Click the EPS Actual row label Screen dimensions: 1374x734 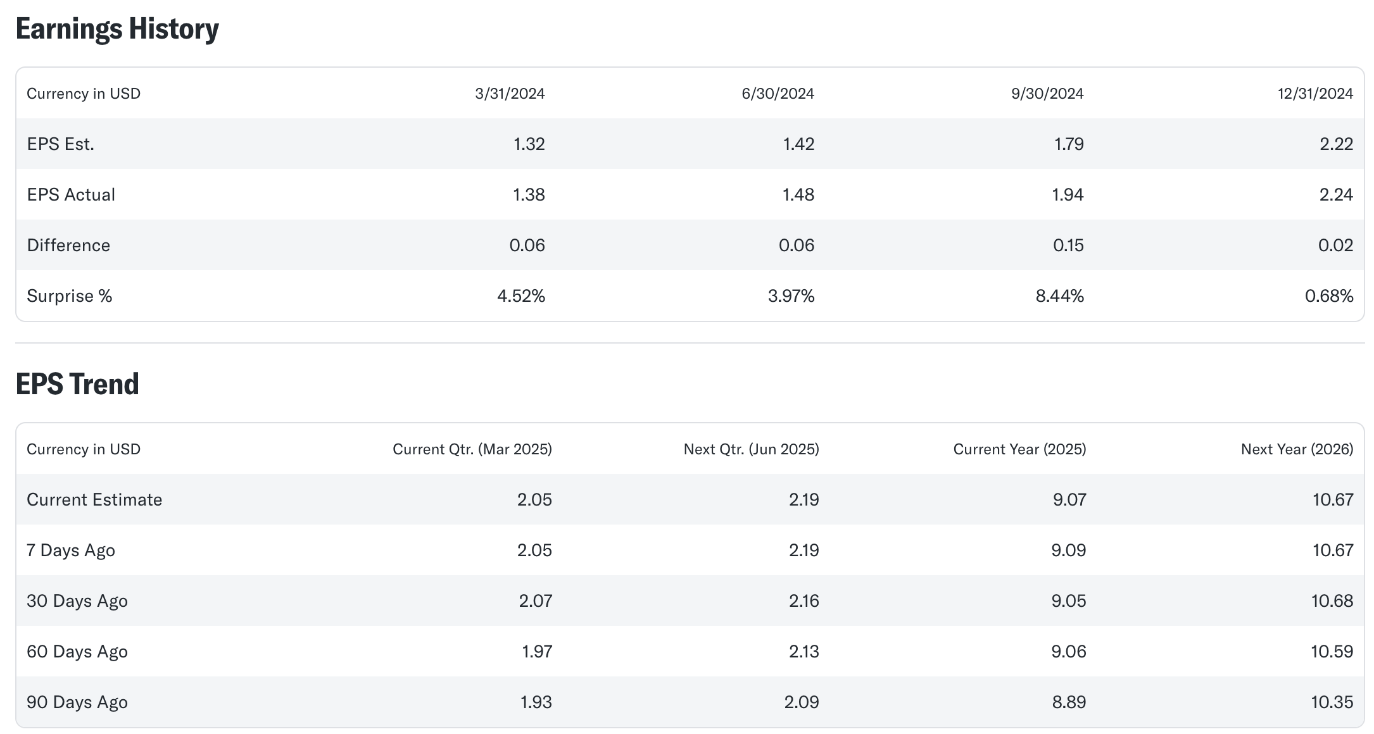tap(71, 195)
